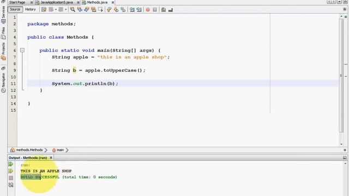
Task: Click 'run:' line in Output
Action: click(25, 165)
